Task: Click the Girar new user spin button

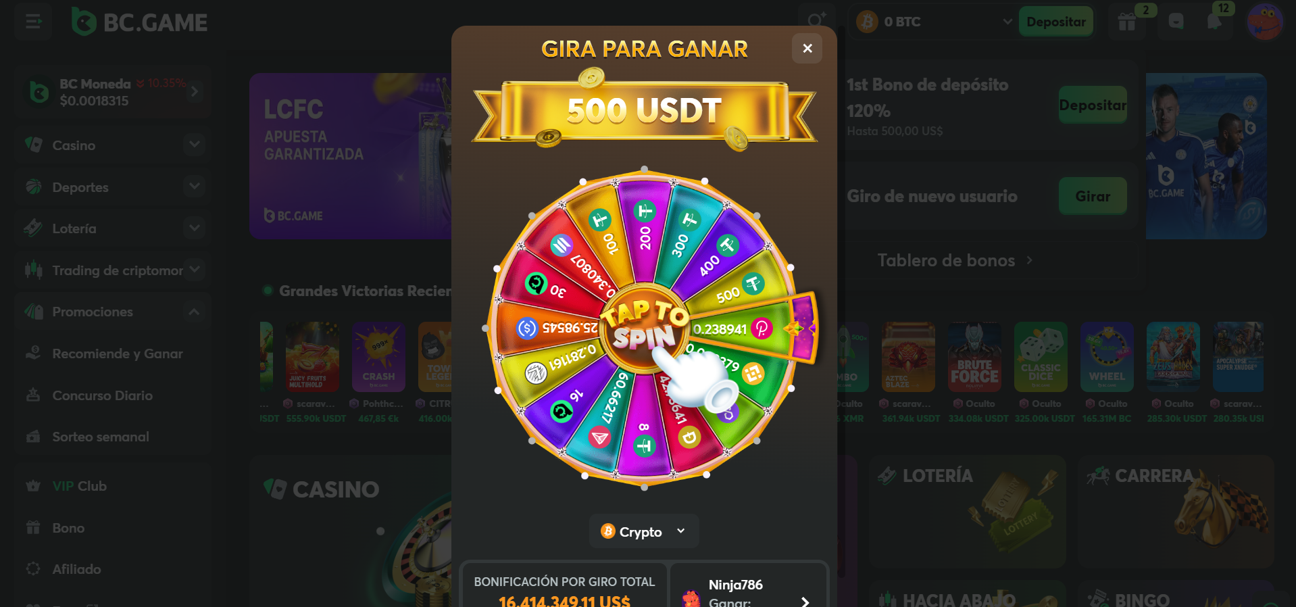Action: pos(1093,196)
